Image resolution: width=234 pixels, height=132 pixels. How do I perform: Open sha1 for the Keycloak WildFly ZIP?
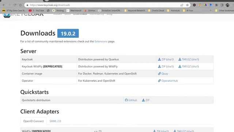click(x=170, y=66)
